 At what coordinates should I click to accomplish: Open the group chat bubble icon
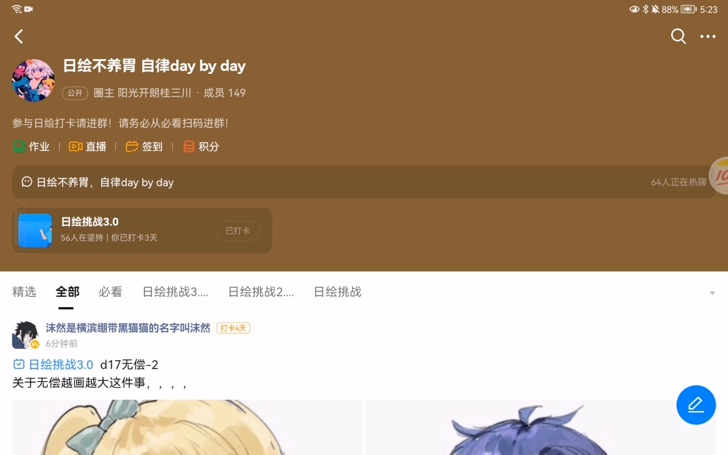pyautogui.click(x=27, y=182)
